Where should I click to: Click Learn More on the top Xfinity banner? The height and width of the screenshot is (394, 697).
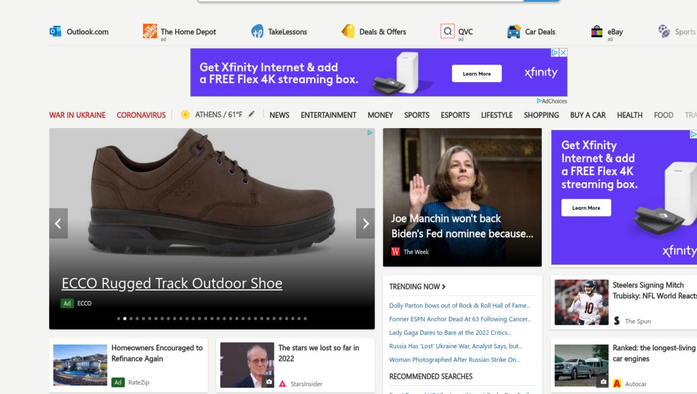(x=477, y=73)
